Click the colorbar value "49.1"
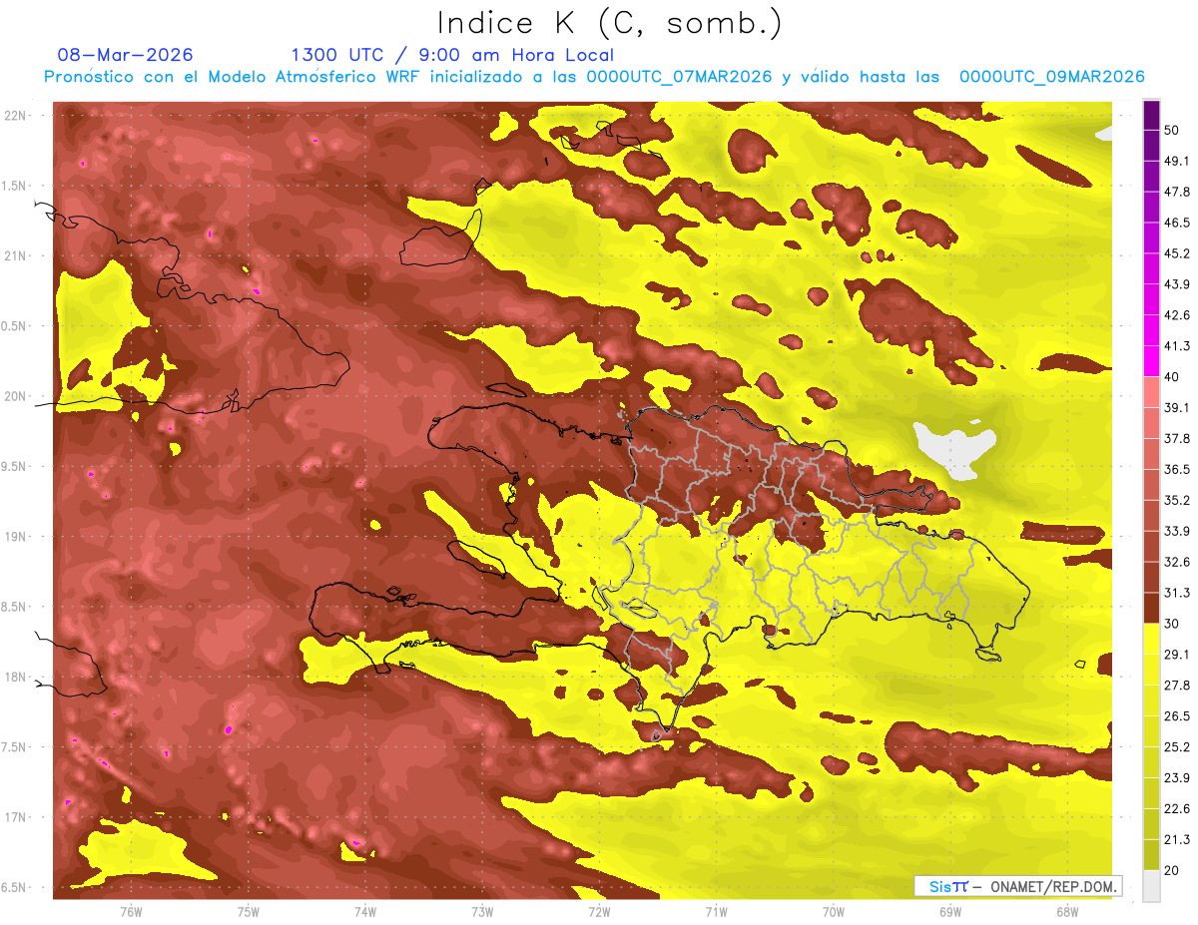1198x925 pixels. tap(1177, 160)
